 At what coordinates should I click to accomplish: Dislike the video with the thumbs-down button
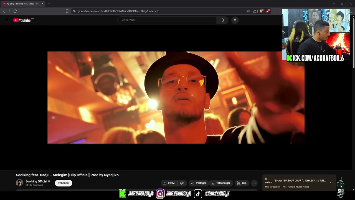click(x=182, y=183)
